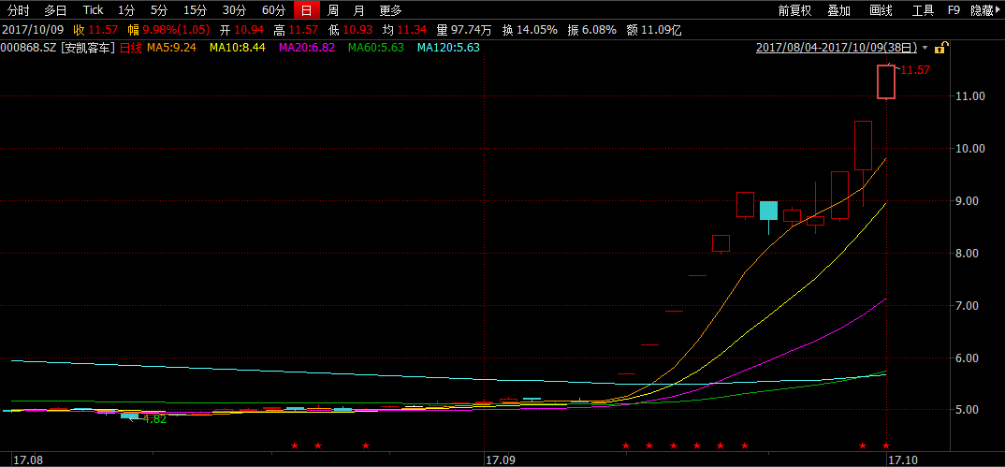Click the MA5:9.24 indicator label
The width and height of the screenshot is (1005, 467).
(171, 48)
